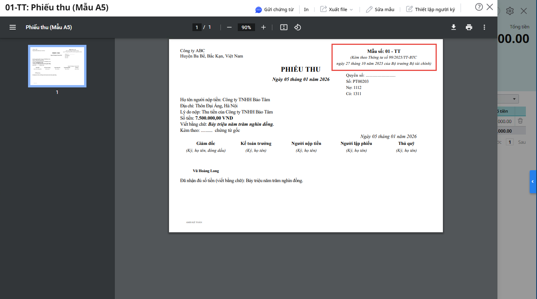Print the PDF using printer icon
The height and width of the screenshot is (299, 537).
(x=469, y=27)
